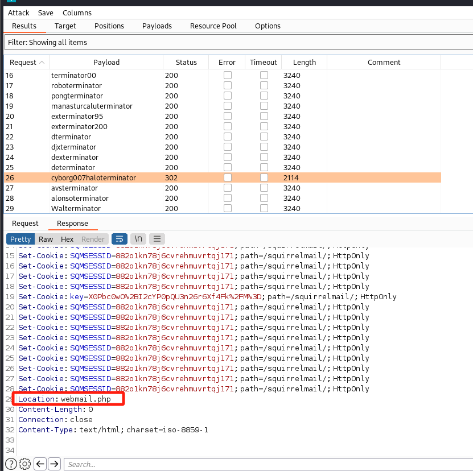Go to previous search match arrow
Viewport: 473px width, 471px height.
[x=40, y=464]
